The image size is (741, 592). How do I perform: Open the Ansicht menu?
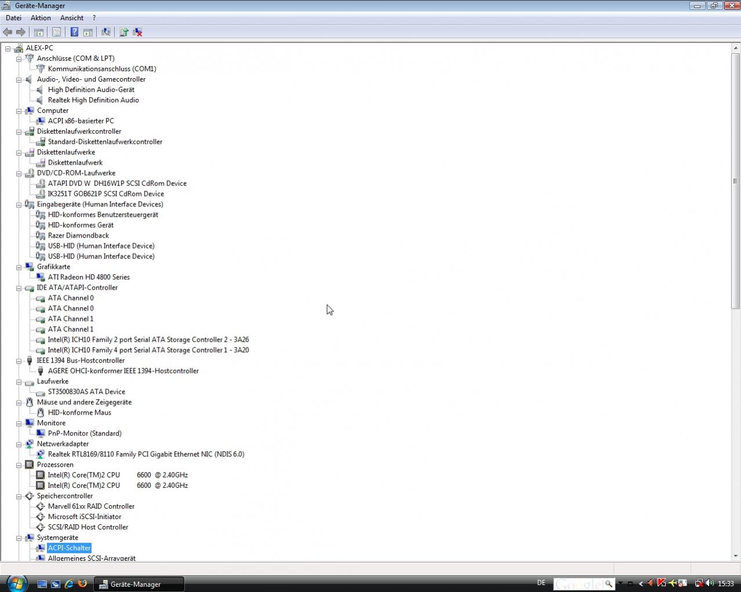72,18
